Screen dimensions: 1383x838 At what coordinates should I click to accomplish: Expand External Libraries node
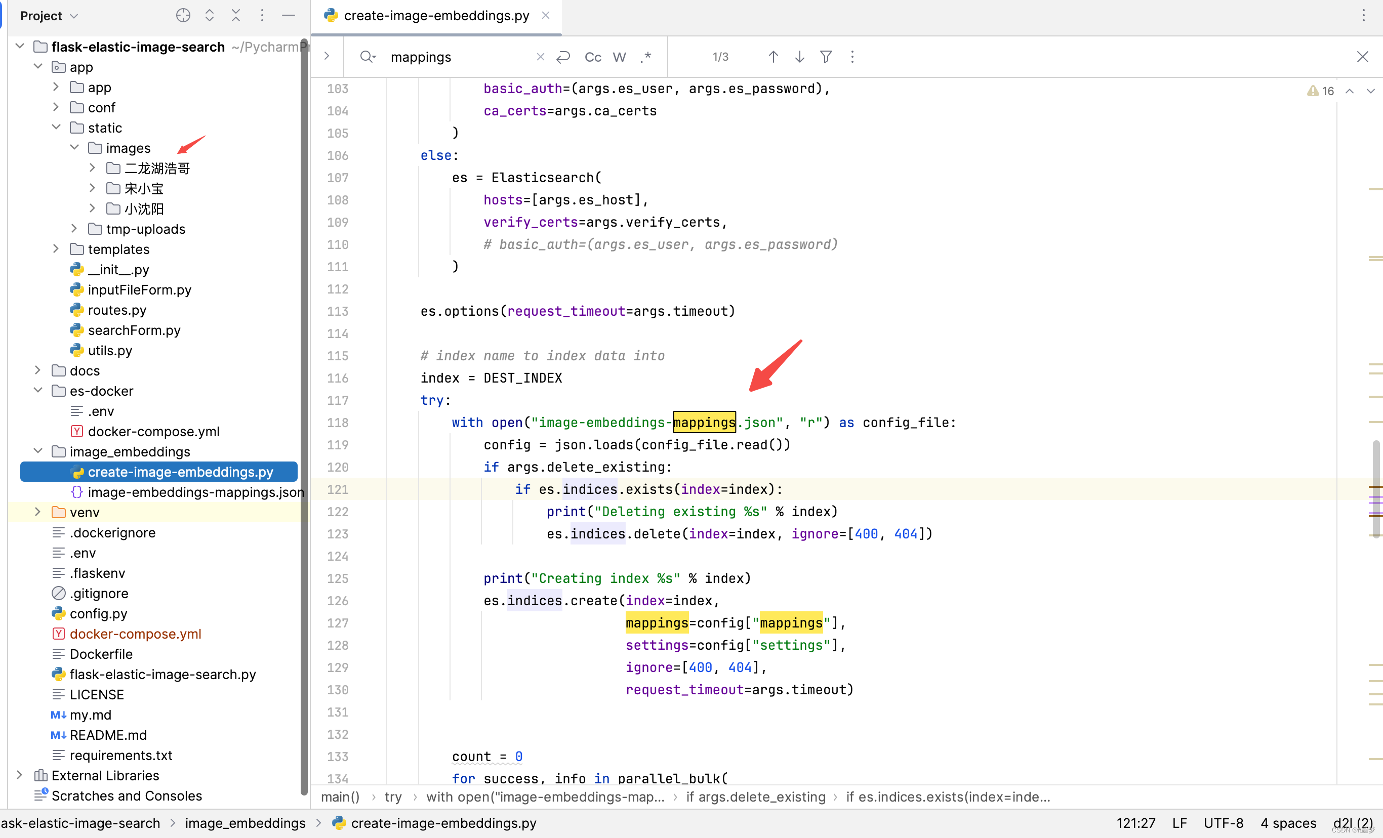(x=20, y=775)
